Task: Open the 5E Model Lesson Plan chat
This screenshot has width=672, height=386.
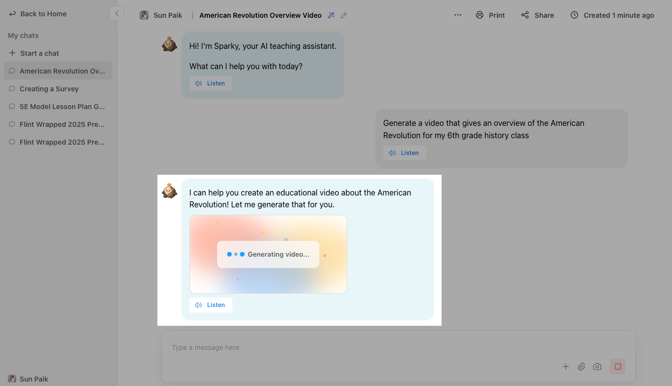Action: pos(58,107)
